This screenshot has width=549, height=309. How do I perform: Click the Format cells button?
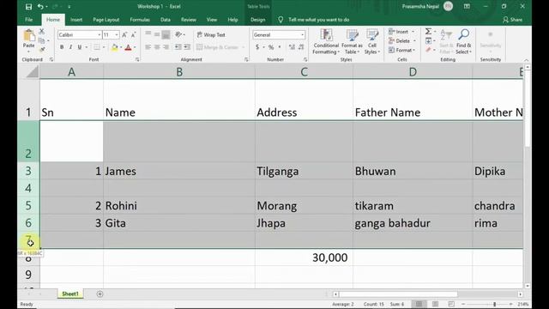pyautogui.click(x=402, y=50)
